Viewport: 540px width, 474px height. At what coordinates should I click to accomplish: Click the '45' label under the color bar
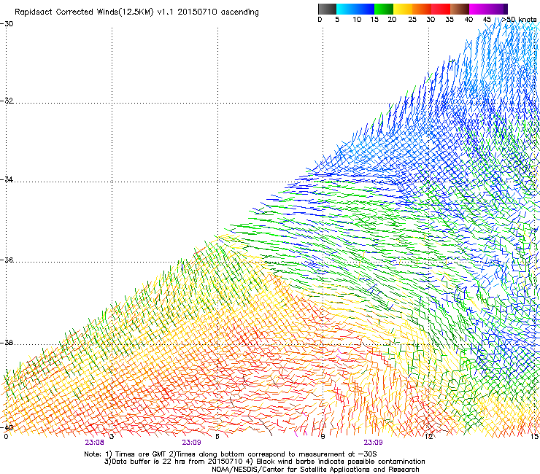(x=487, y=20)
